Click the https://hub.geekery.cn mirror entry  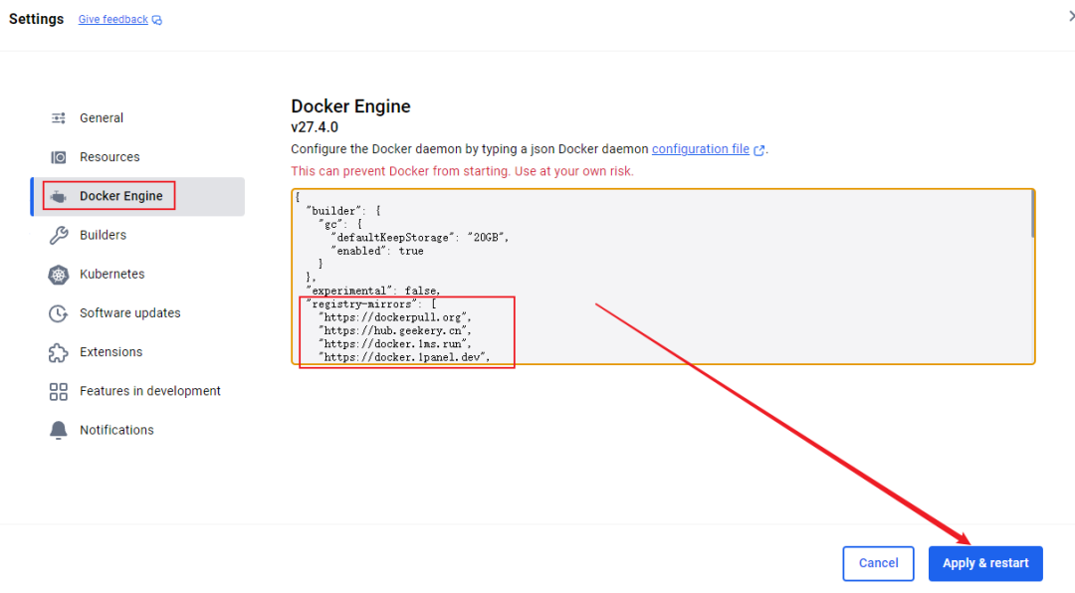pos(395,330)
